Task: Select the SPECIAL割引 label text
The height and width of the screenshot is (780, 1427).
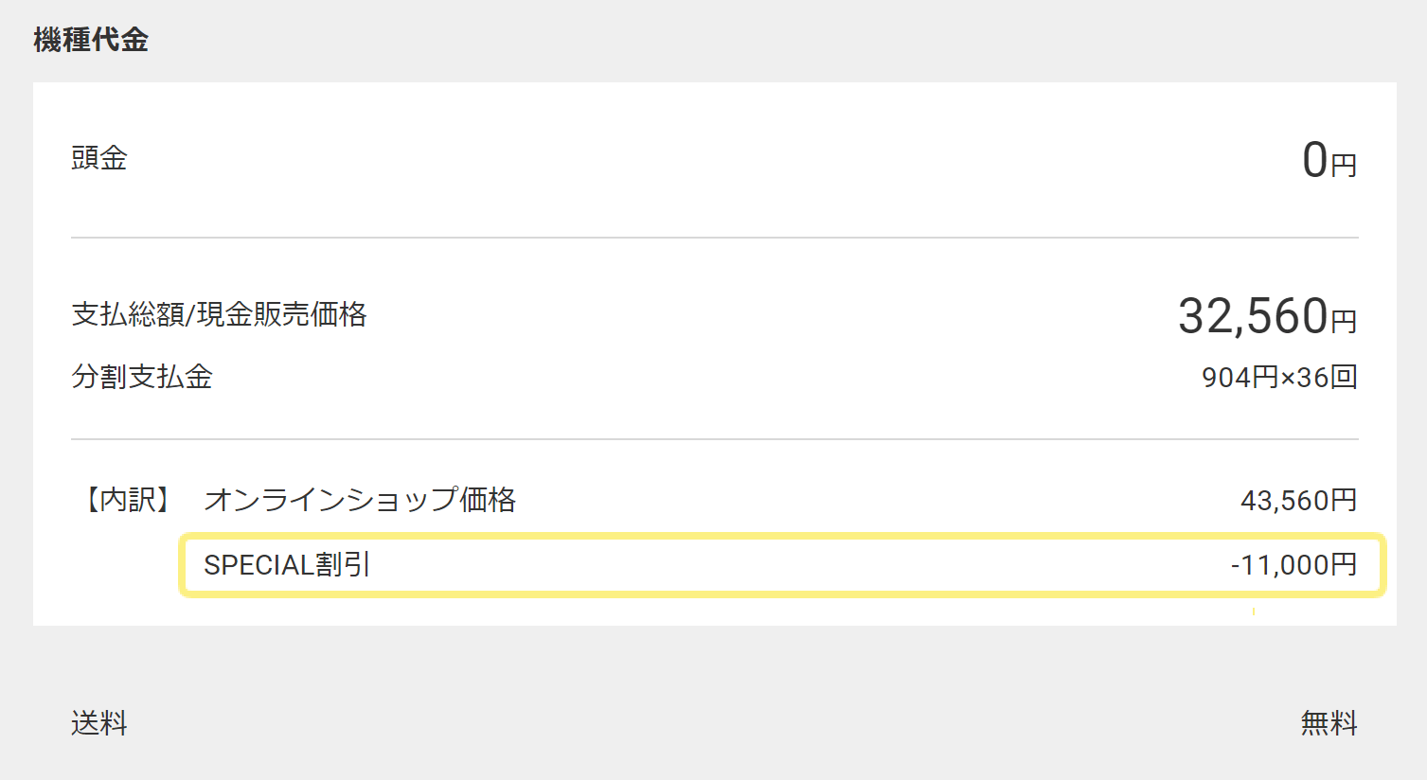Action: click(287, 565)
